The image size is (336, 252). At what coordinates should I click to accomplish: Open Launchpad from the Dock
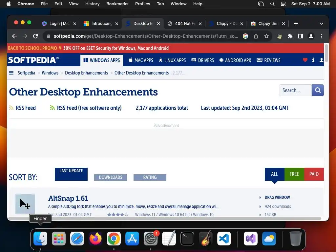59,239
